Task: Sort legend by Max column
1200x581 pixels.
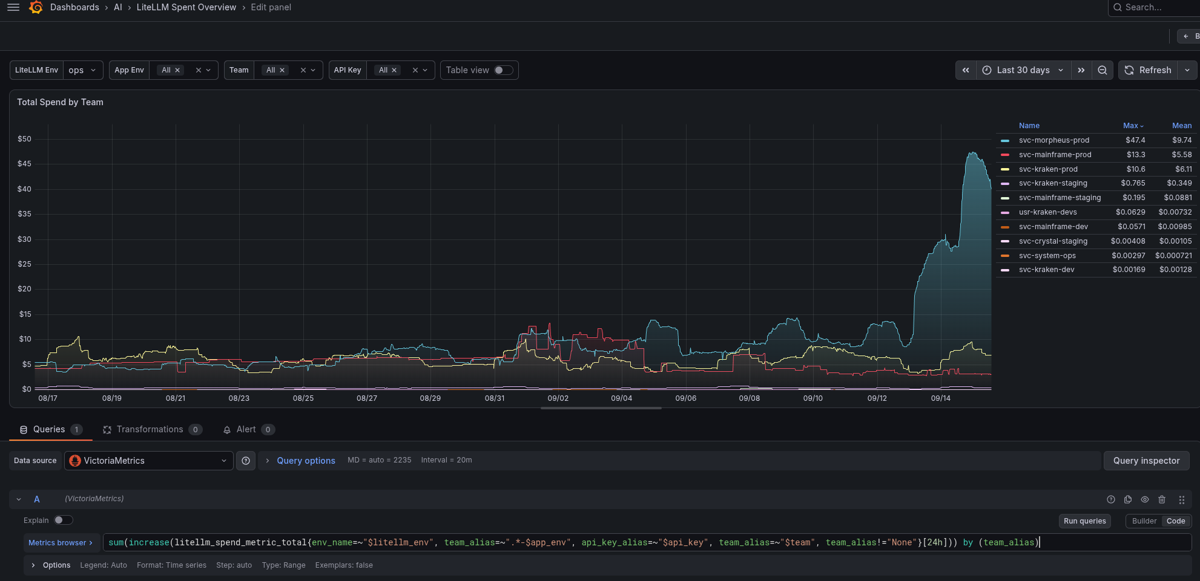Action: coord(1133,126)
